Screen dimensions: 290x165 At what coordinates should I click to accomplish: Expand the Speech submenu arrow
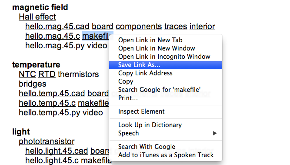click(x=214, y=133)
